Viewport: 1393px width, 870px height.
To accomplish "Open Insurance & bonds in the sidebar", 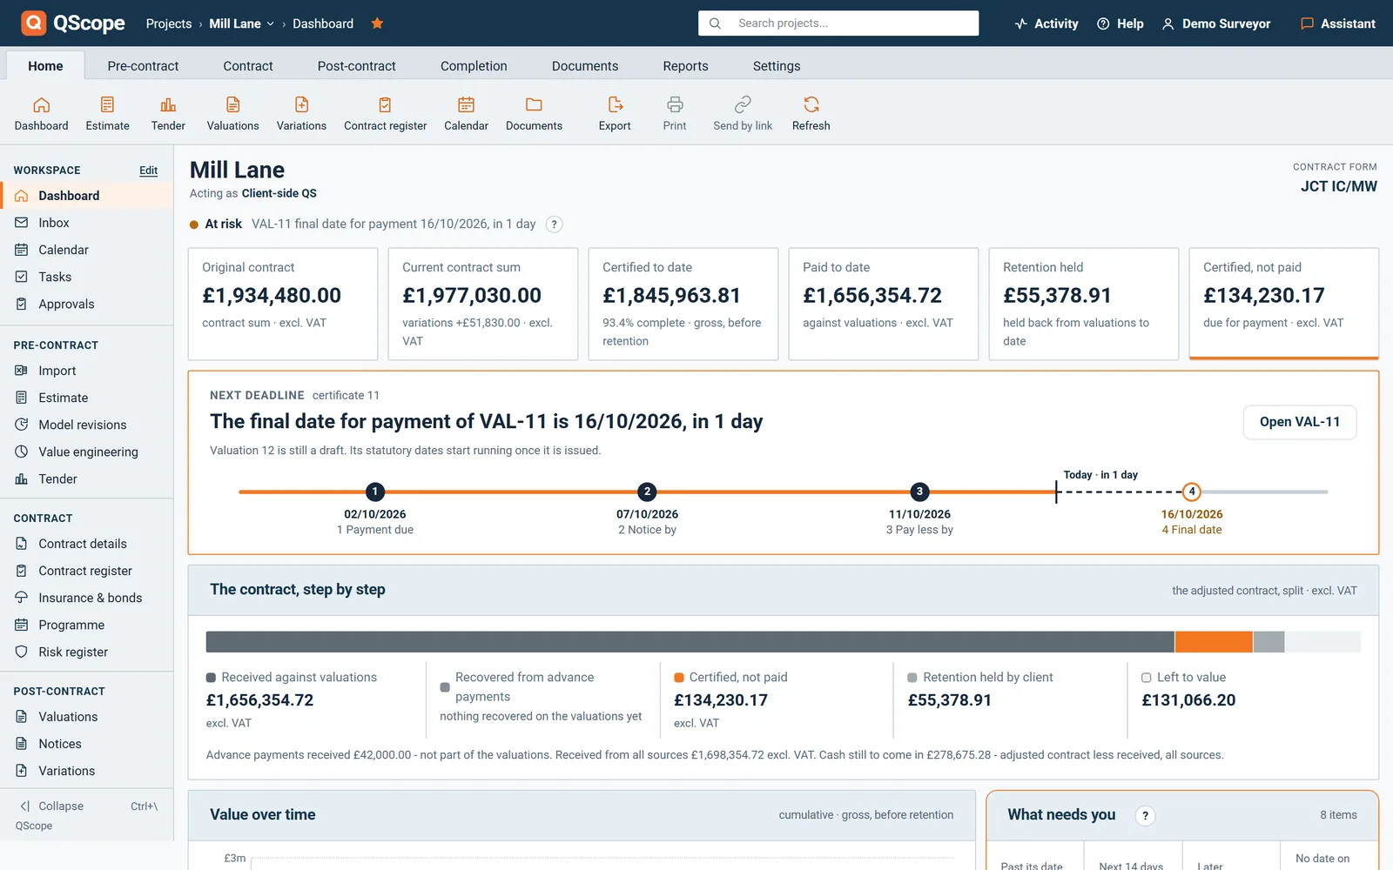I will coord(87,598).
